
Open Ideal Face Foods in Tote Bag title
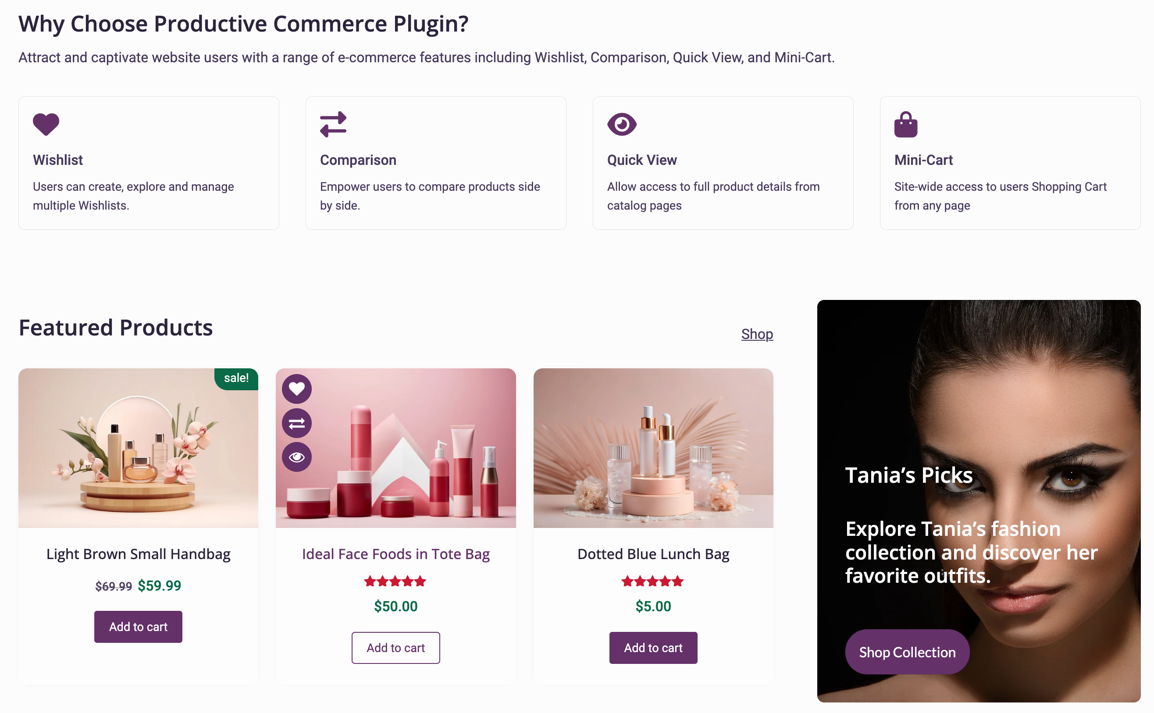pyautogui.click(x=395, y=554)
